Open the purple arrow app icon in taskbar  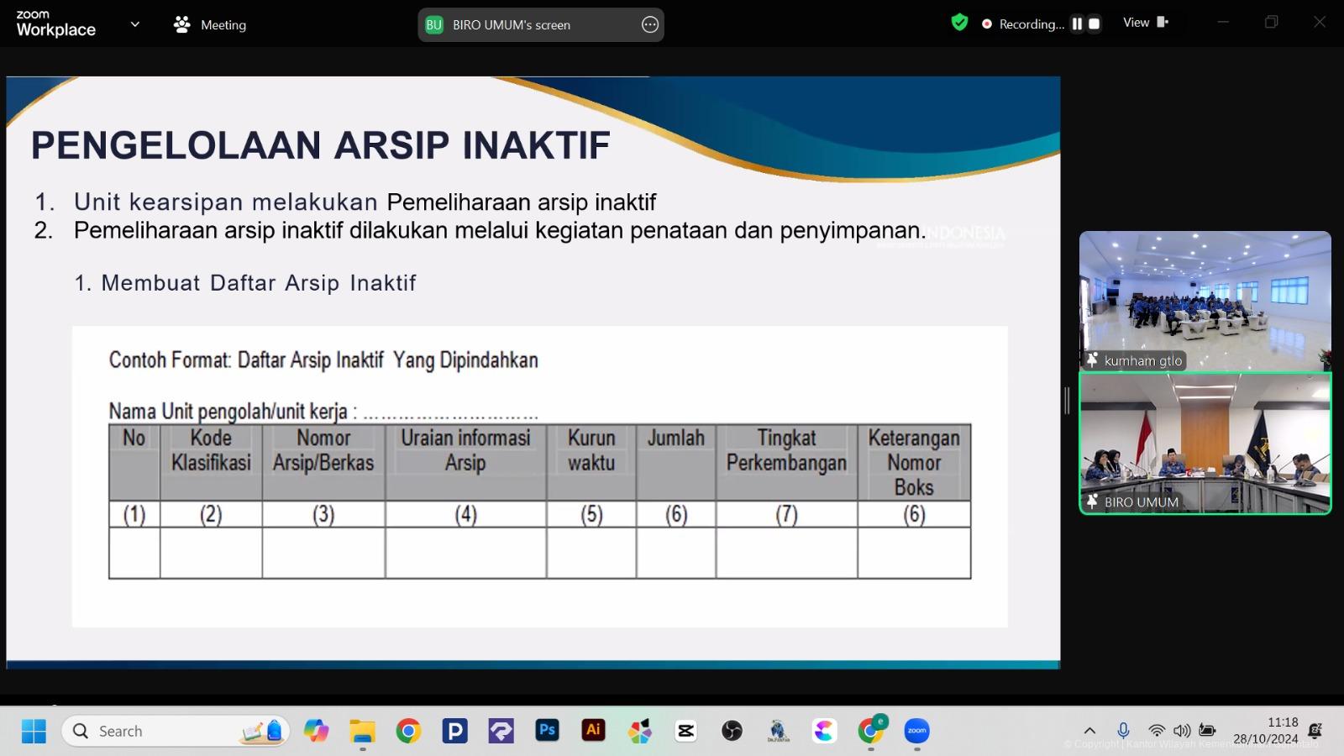501,731
